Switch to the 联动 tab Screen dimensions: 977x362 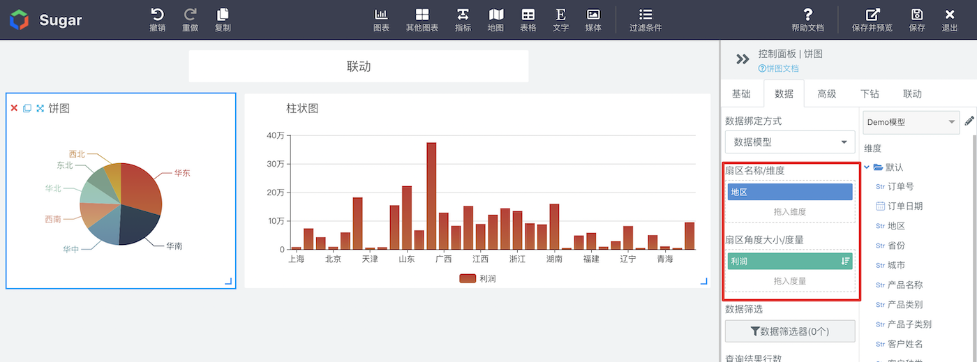(912, 93)
